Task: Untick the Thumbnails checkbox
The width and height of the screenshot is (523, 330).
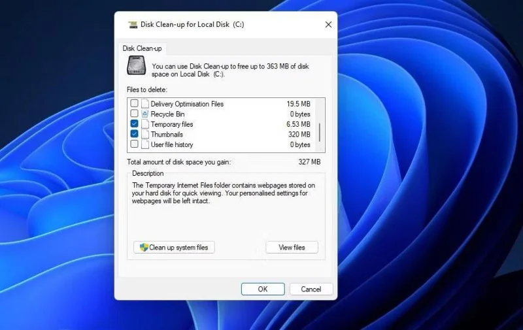Action: (x=134, y=134)
